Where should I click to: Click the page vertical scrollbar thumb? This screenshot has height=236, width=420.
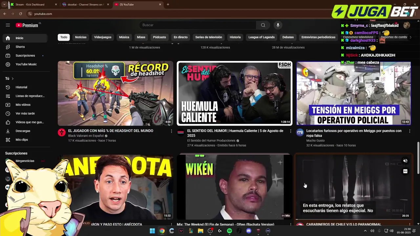coord(418,157)
